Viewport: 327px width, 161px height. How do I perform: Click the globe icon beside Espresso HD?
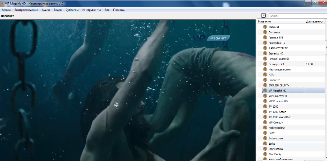coord(265,53)
